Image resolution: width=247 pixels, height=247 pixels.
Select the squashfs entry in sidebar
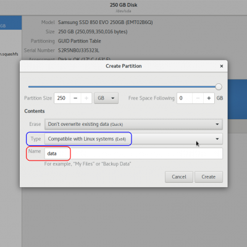tap(9, 54)
